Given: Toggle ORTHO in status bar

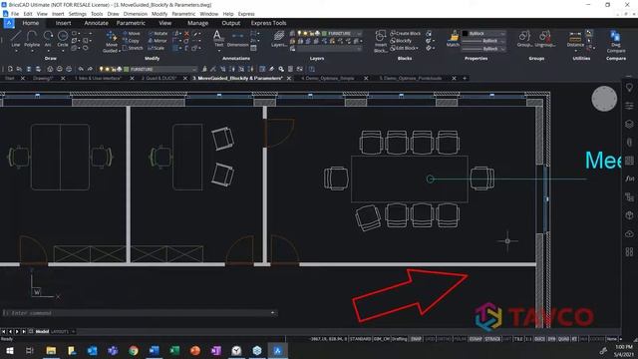Looking at the screenshot, I should [x=444, y=339].
